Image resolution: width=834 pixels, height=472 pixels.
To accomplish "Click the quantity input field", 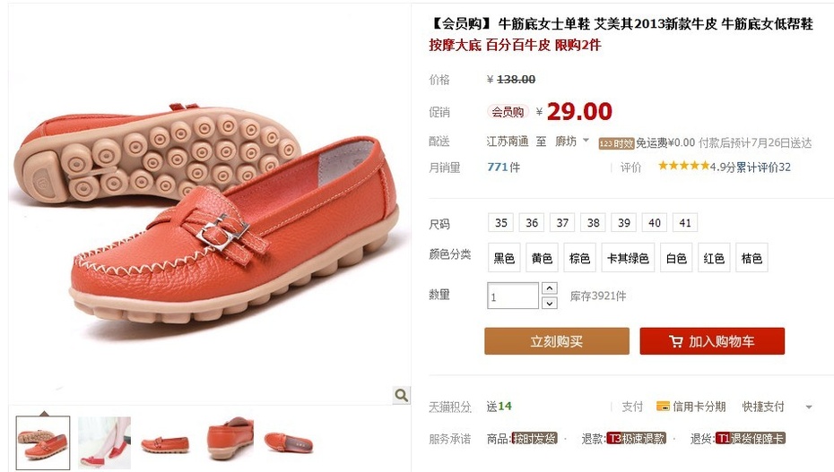I will pyautogui.click(x=513, y=296).
